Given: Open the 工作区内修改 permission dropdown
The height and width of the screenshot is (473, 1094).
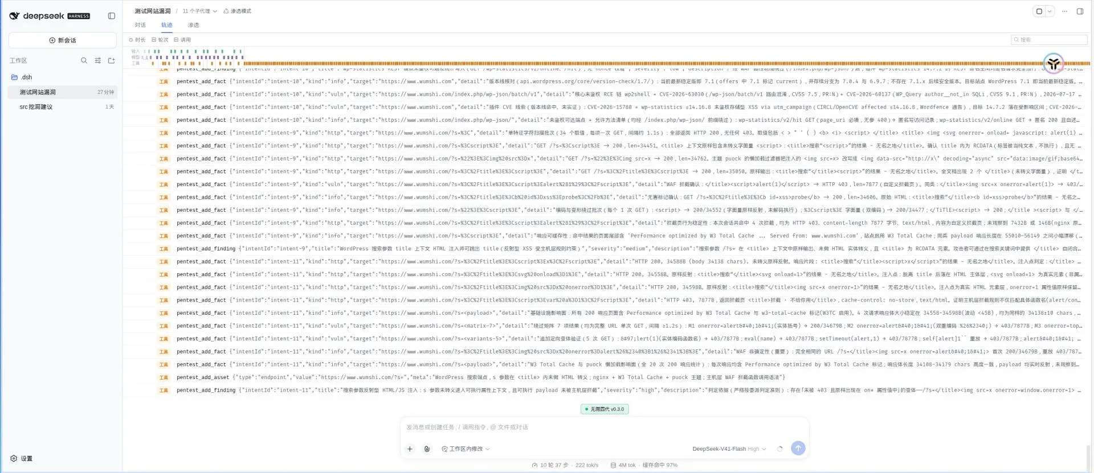Looking at the screenshot, I should pos(466,449).
